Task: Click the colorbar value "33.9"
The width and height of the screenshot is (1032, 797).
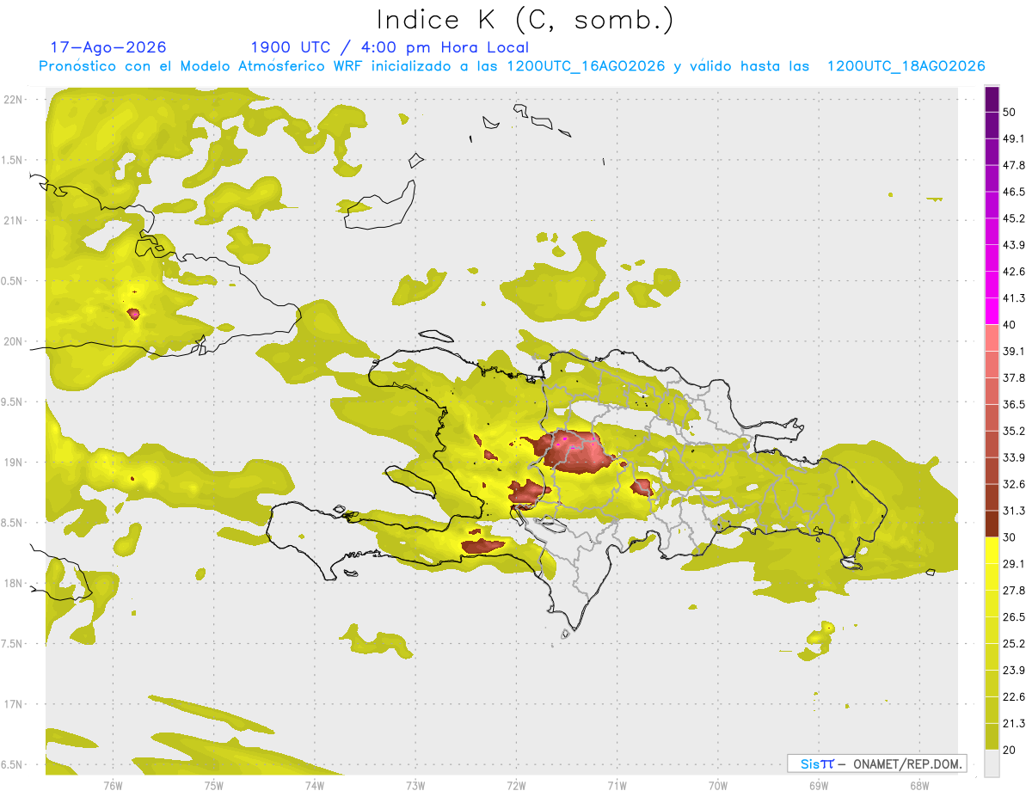Action: click(1015, 457)
